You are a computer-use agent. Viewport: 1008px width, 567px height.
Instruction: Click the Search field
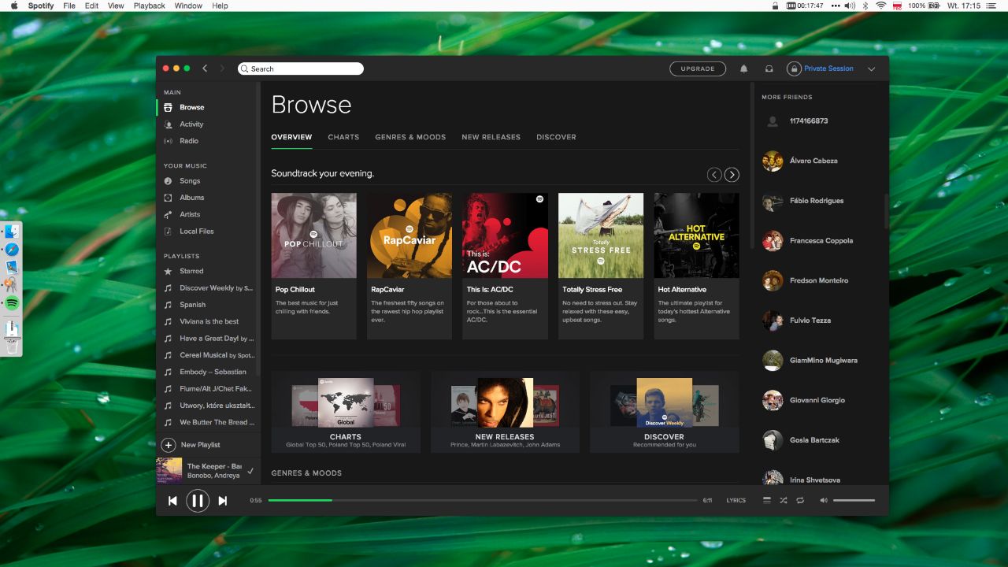click(x=301, y=69)
